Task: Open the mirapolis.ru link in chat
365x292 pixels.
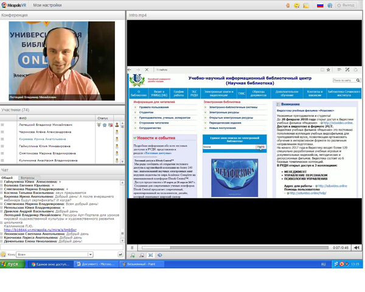Action: pos(40,230)
